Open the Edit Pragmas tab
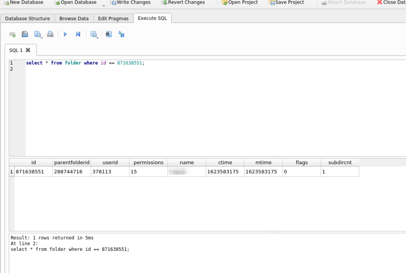The image size is (406, 273). click(x=114, y=18)
